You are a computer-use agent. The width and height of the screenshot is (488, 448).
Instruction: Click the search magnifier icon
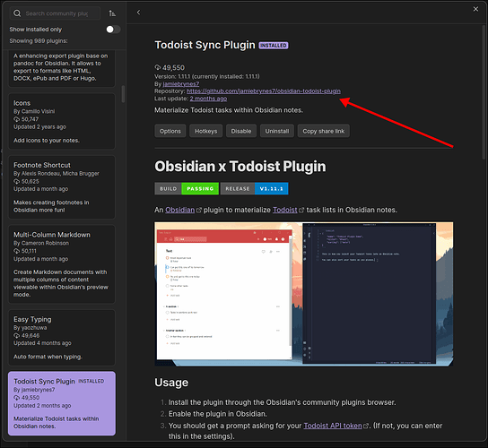[17, 13]
